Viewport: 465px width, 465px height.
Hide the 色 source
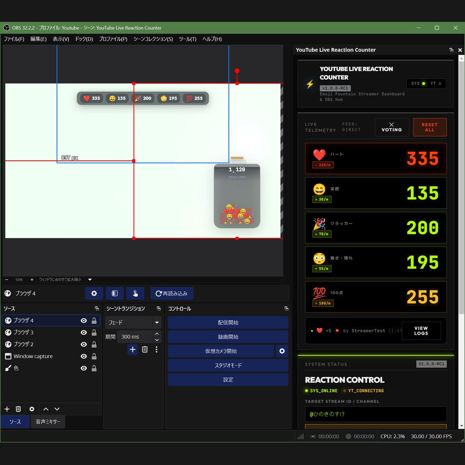click(84, 368)
